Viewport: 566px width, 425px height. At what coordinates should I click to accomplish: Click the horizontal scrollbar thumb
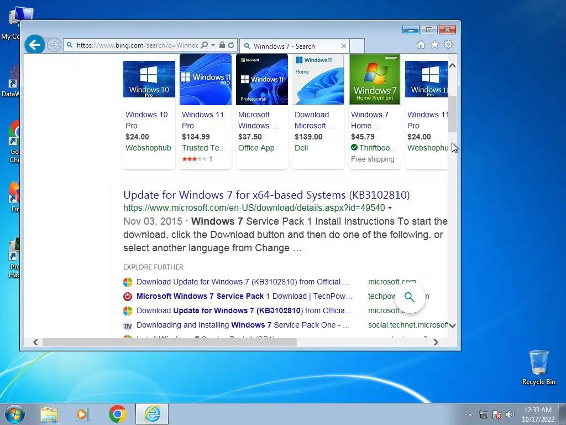tap(170, 342)
